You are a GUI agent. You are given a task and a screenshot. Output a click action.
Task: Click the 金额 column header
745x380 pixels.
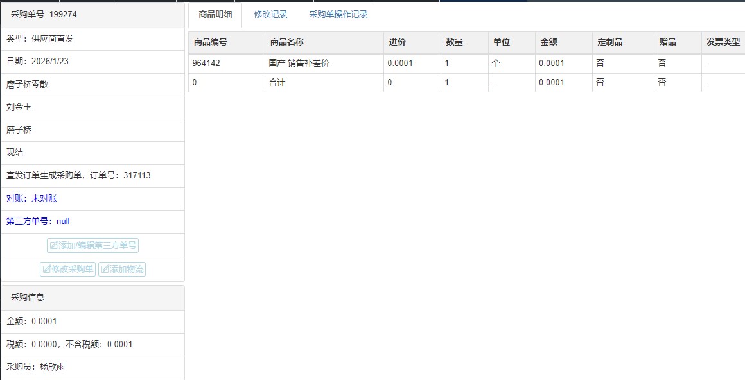pos(548,42)
